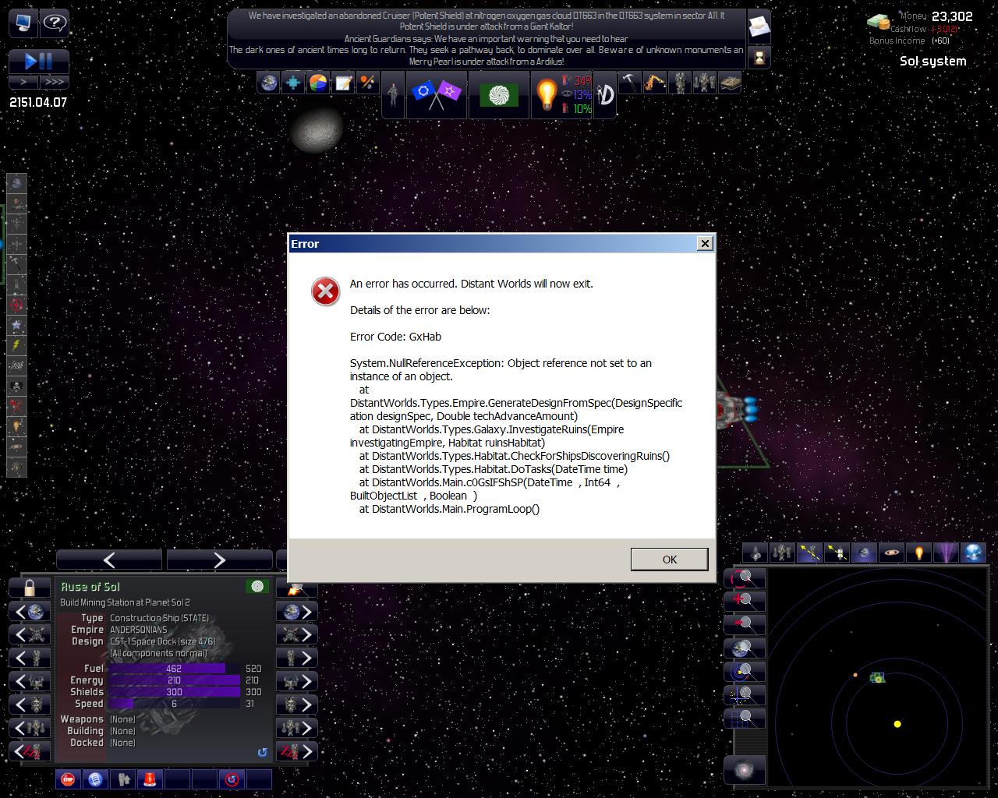Click the green empire badge in Ruse of Sol panel

tap(257, 586)
